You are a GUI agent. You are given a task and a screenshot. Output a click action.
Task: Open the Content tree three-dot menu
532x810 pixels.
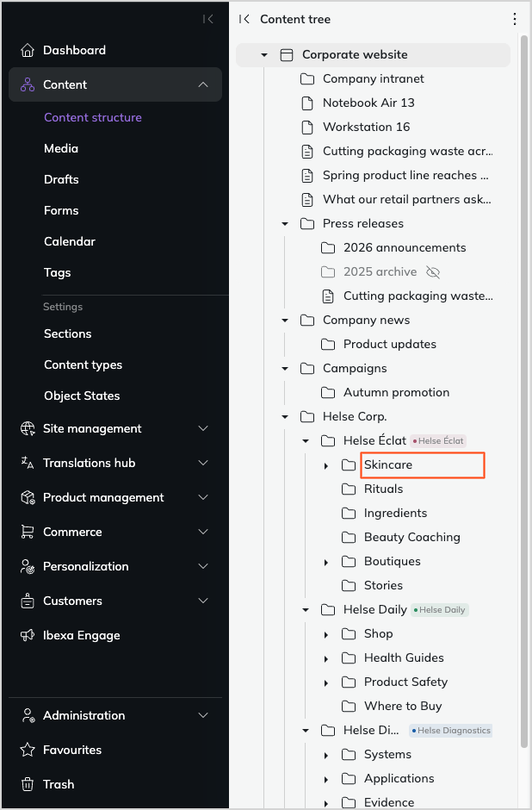pos(515,19)
